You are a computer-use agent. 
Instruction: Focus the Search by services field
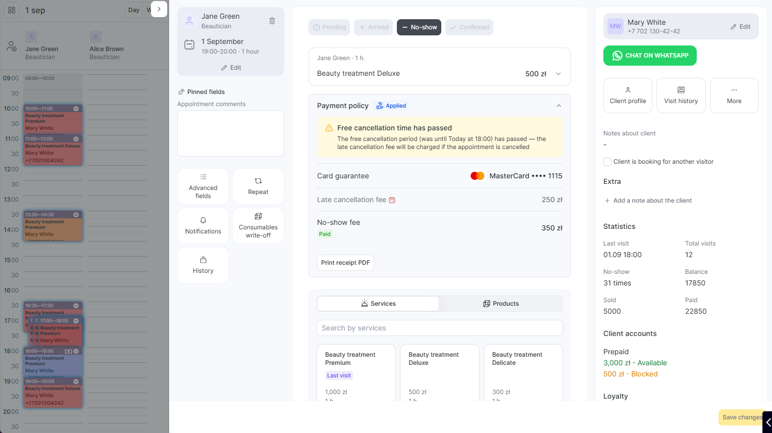[440, 328]
